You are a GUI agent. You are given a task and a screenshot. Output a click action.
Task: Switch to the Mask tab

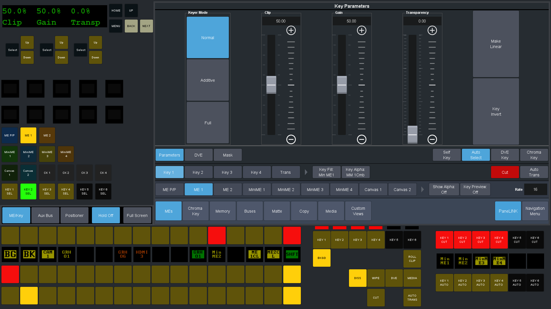228,155
